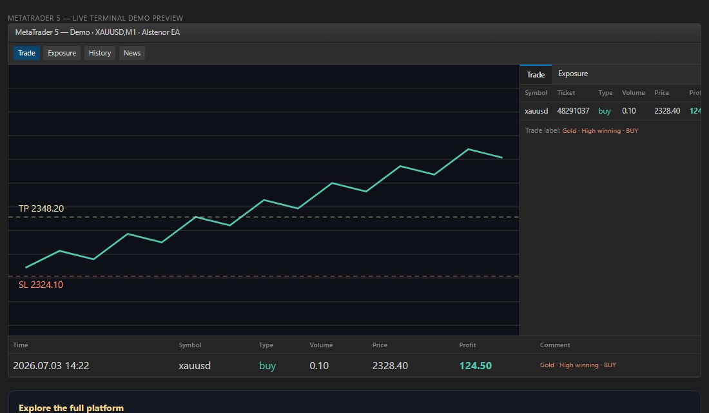Switch to the History tab
Image resolution: width=709 pixels, height=413 pixels.
tap(99, 53)
